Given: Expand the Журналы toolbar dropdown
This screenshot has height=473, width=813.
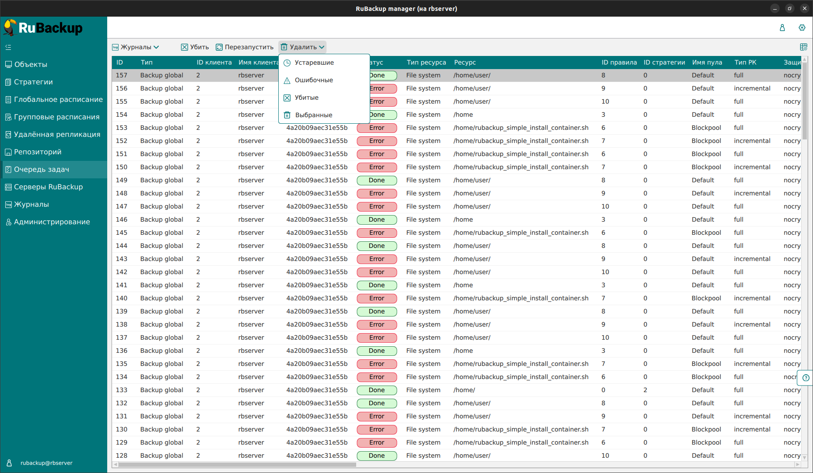Looking at the screenshot, I should (x=136, y=47).
